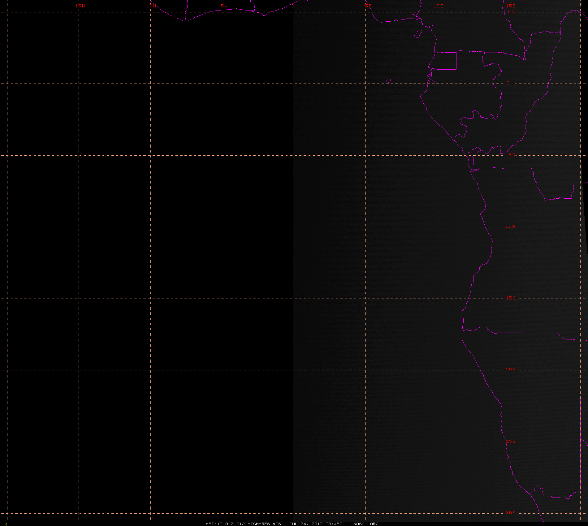Click the 10E longitude label

(438, 6)
